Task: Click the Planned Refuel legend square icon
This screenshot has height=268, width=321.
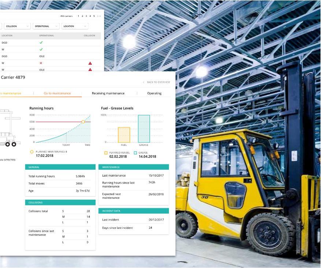Action: tap(106, 153)
